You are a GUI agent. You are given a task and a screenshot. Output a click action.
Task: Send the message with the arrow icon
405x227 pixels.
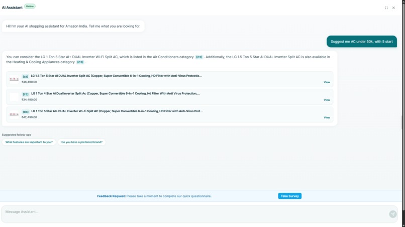(x=392, y=214)
